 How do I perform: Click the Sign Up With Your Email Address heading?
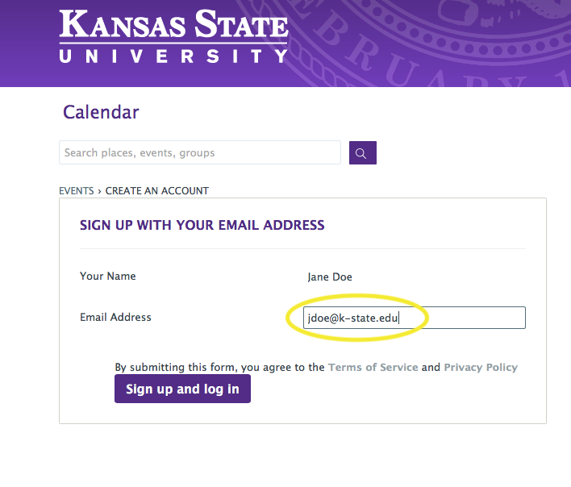(202, 225)
